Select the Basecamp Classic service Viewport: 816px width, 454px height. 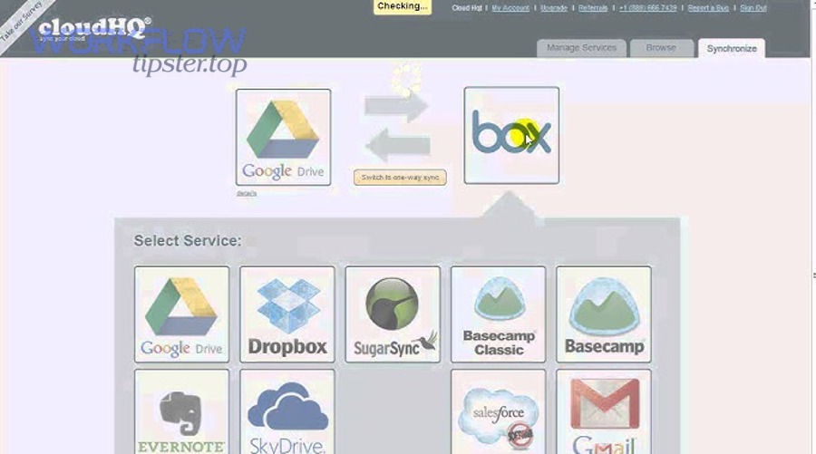pos(498,314)
